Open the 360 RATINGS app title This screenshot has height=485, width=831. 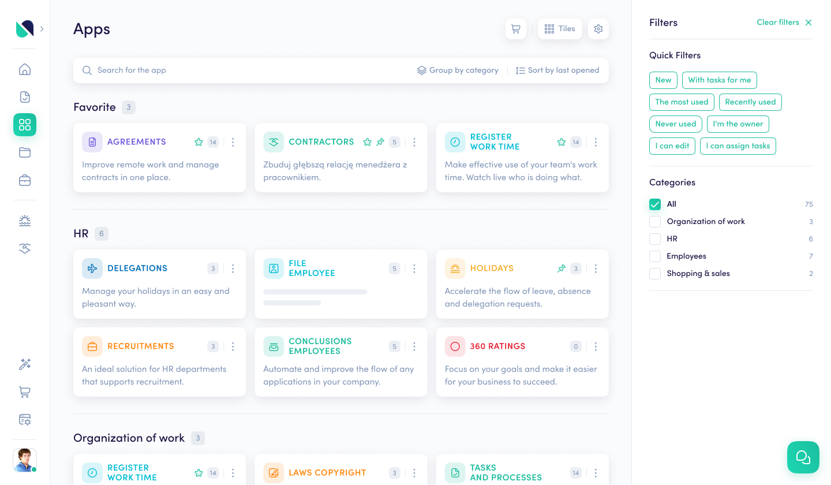497,346
